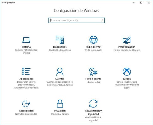The height and width of the screenshot is (125, 153).
Task: Open the Cuentas person icon
Action: [60, 72]
